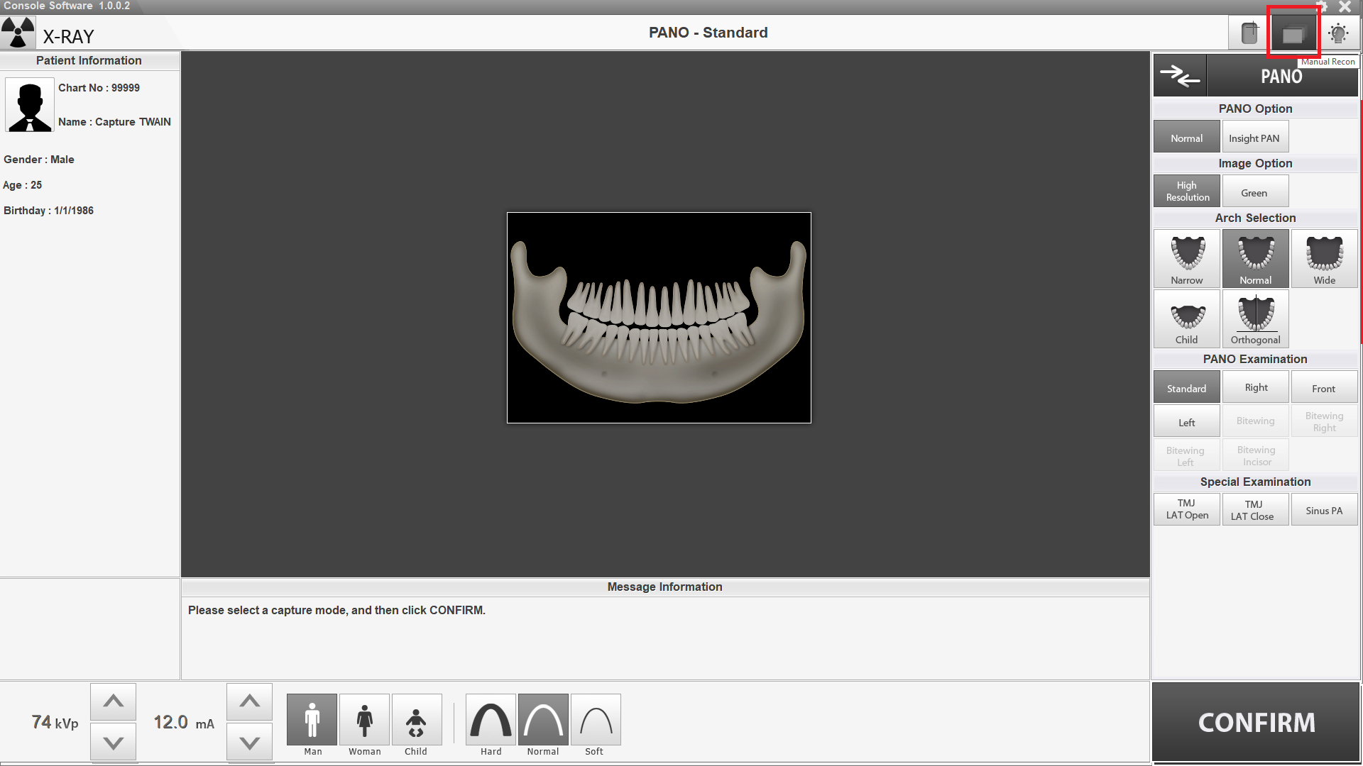Viewport: 1363px width, 766px height.
Task: Click the capture mode instruction message
Action: 336,610
